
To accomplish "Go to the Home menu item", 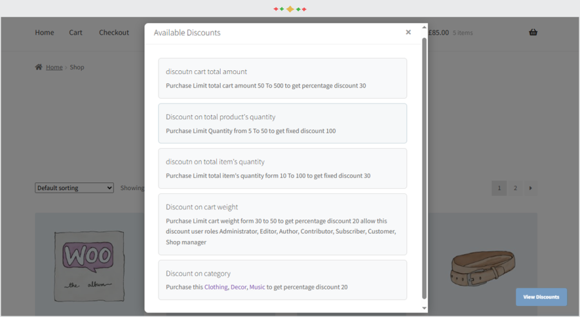I will (45, 32).
